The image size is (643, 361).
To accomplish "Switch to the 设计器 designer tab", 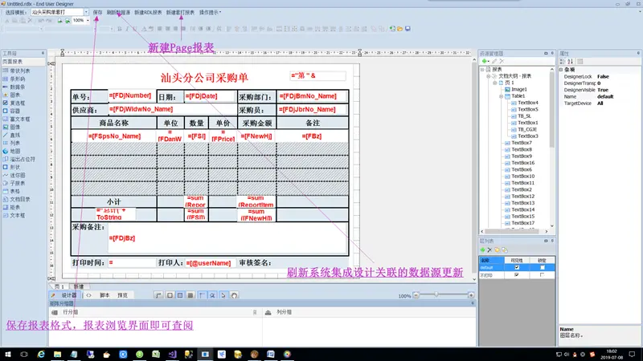I will point(65,295).
